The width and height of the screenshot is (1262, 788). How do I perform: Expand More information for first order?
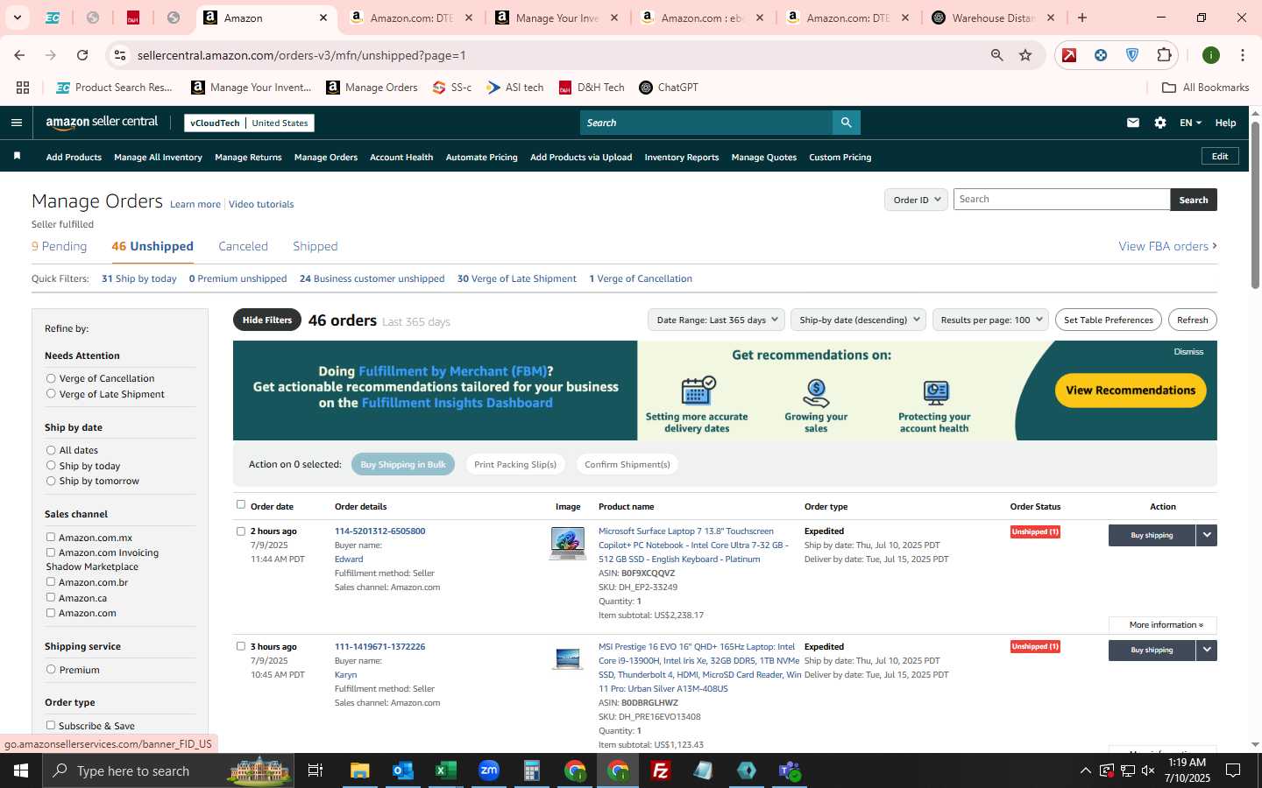[1165, 625]
